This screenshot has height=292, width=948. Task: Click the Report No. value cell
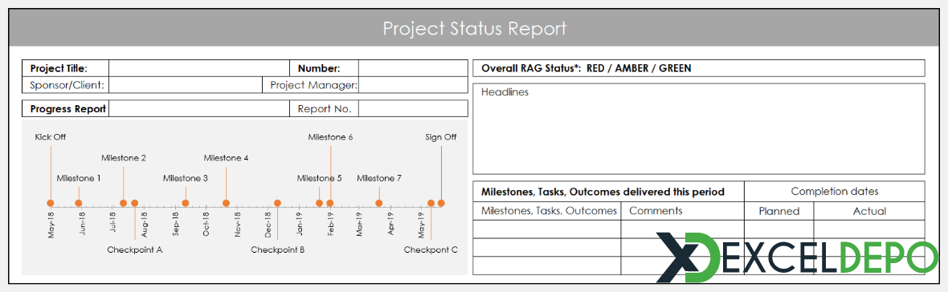click(413, 109)
